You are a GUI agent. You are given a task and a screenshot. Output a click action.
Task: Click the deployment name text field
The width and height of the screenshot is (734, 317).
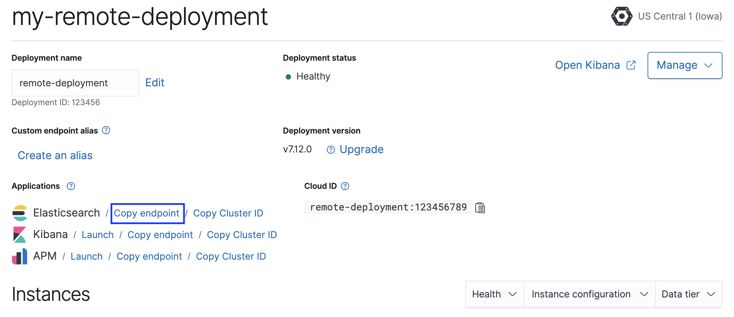point(75,83)
